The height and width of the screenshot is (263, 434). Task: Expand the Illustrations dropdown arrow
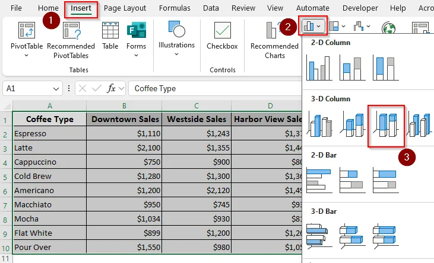(176, 54)
